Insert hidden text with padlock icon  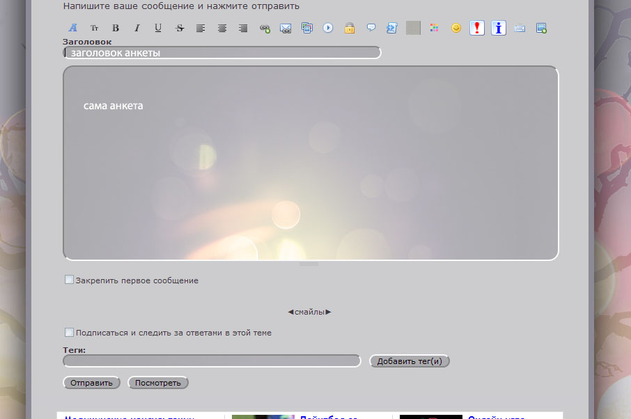[350, 28]
